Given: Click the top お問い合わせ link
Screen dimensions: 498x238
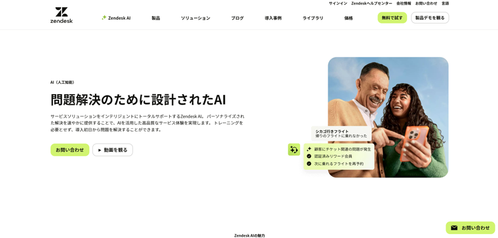Looking at the screenshot, I should point(426,3).
